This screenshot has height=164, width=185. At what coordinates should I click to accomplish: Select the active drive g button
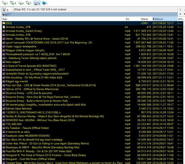pos(37,3)
